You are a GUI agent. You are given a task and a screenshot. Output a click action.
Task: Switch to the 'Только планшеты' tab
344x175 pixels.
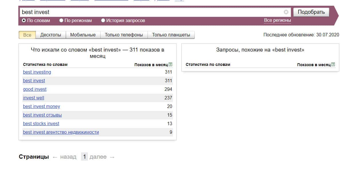click(171, 35)
